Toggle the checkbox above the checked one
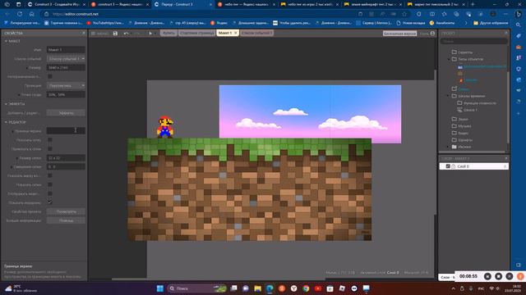Screen dimensions: 526x295 click(x=50, y=193)
